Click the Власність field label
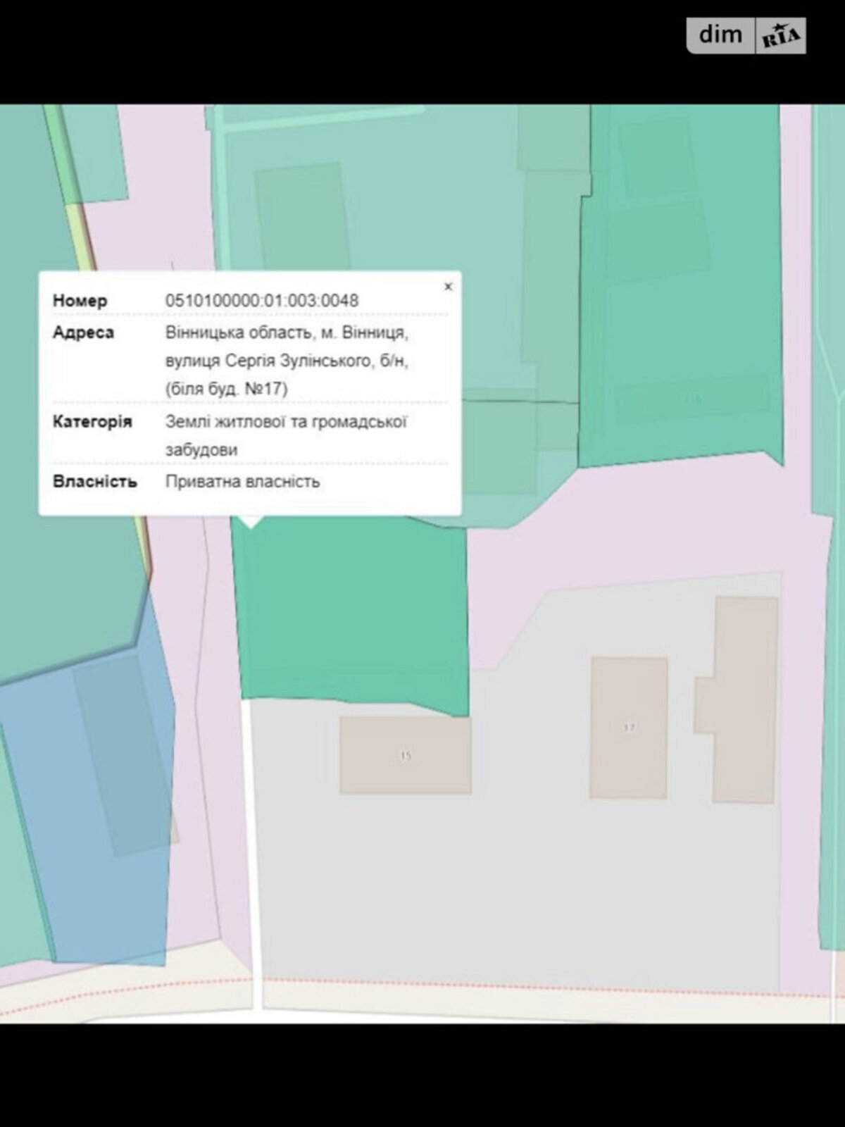 (x=94, y=482)
